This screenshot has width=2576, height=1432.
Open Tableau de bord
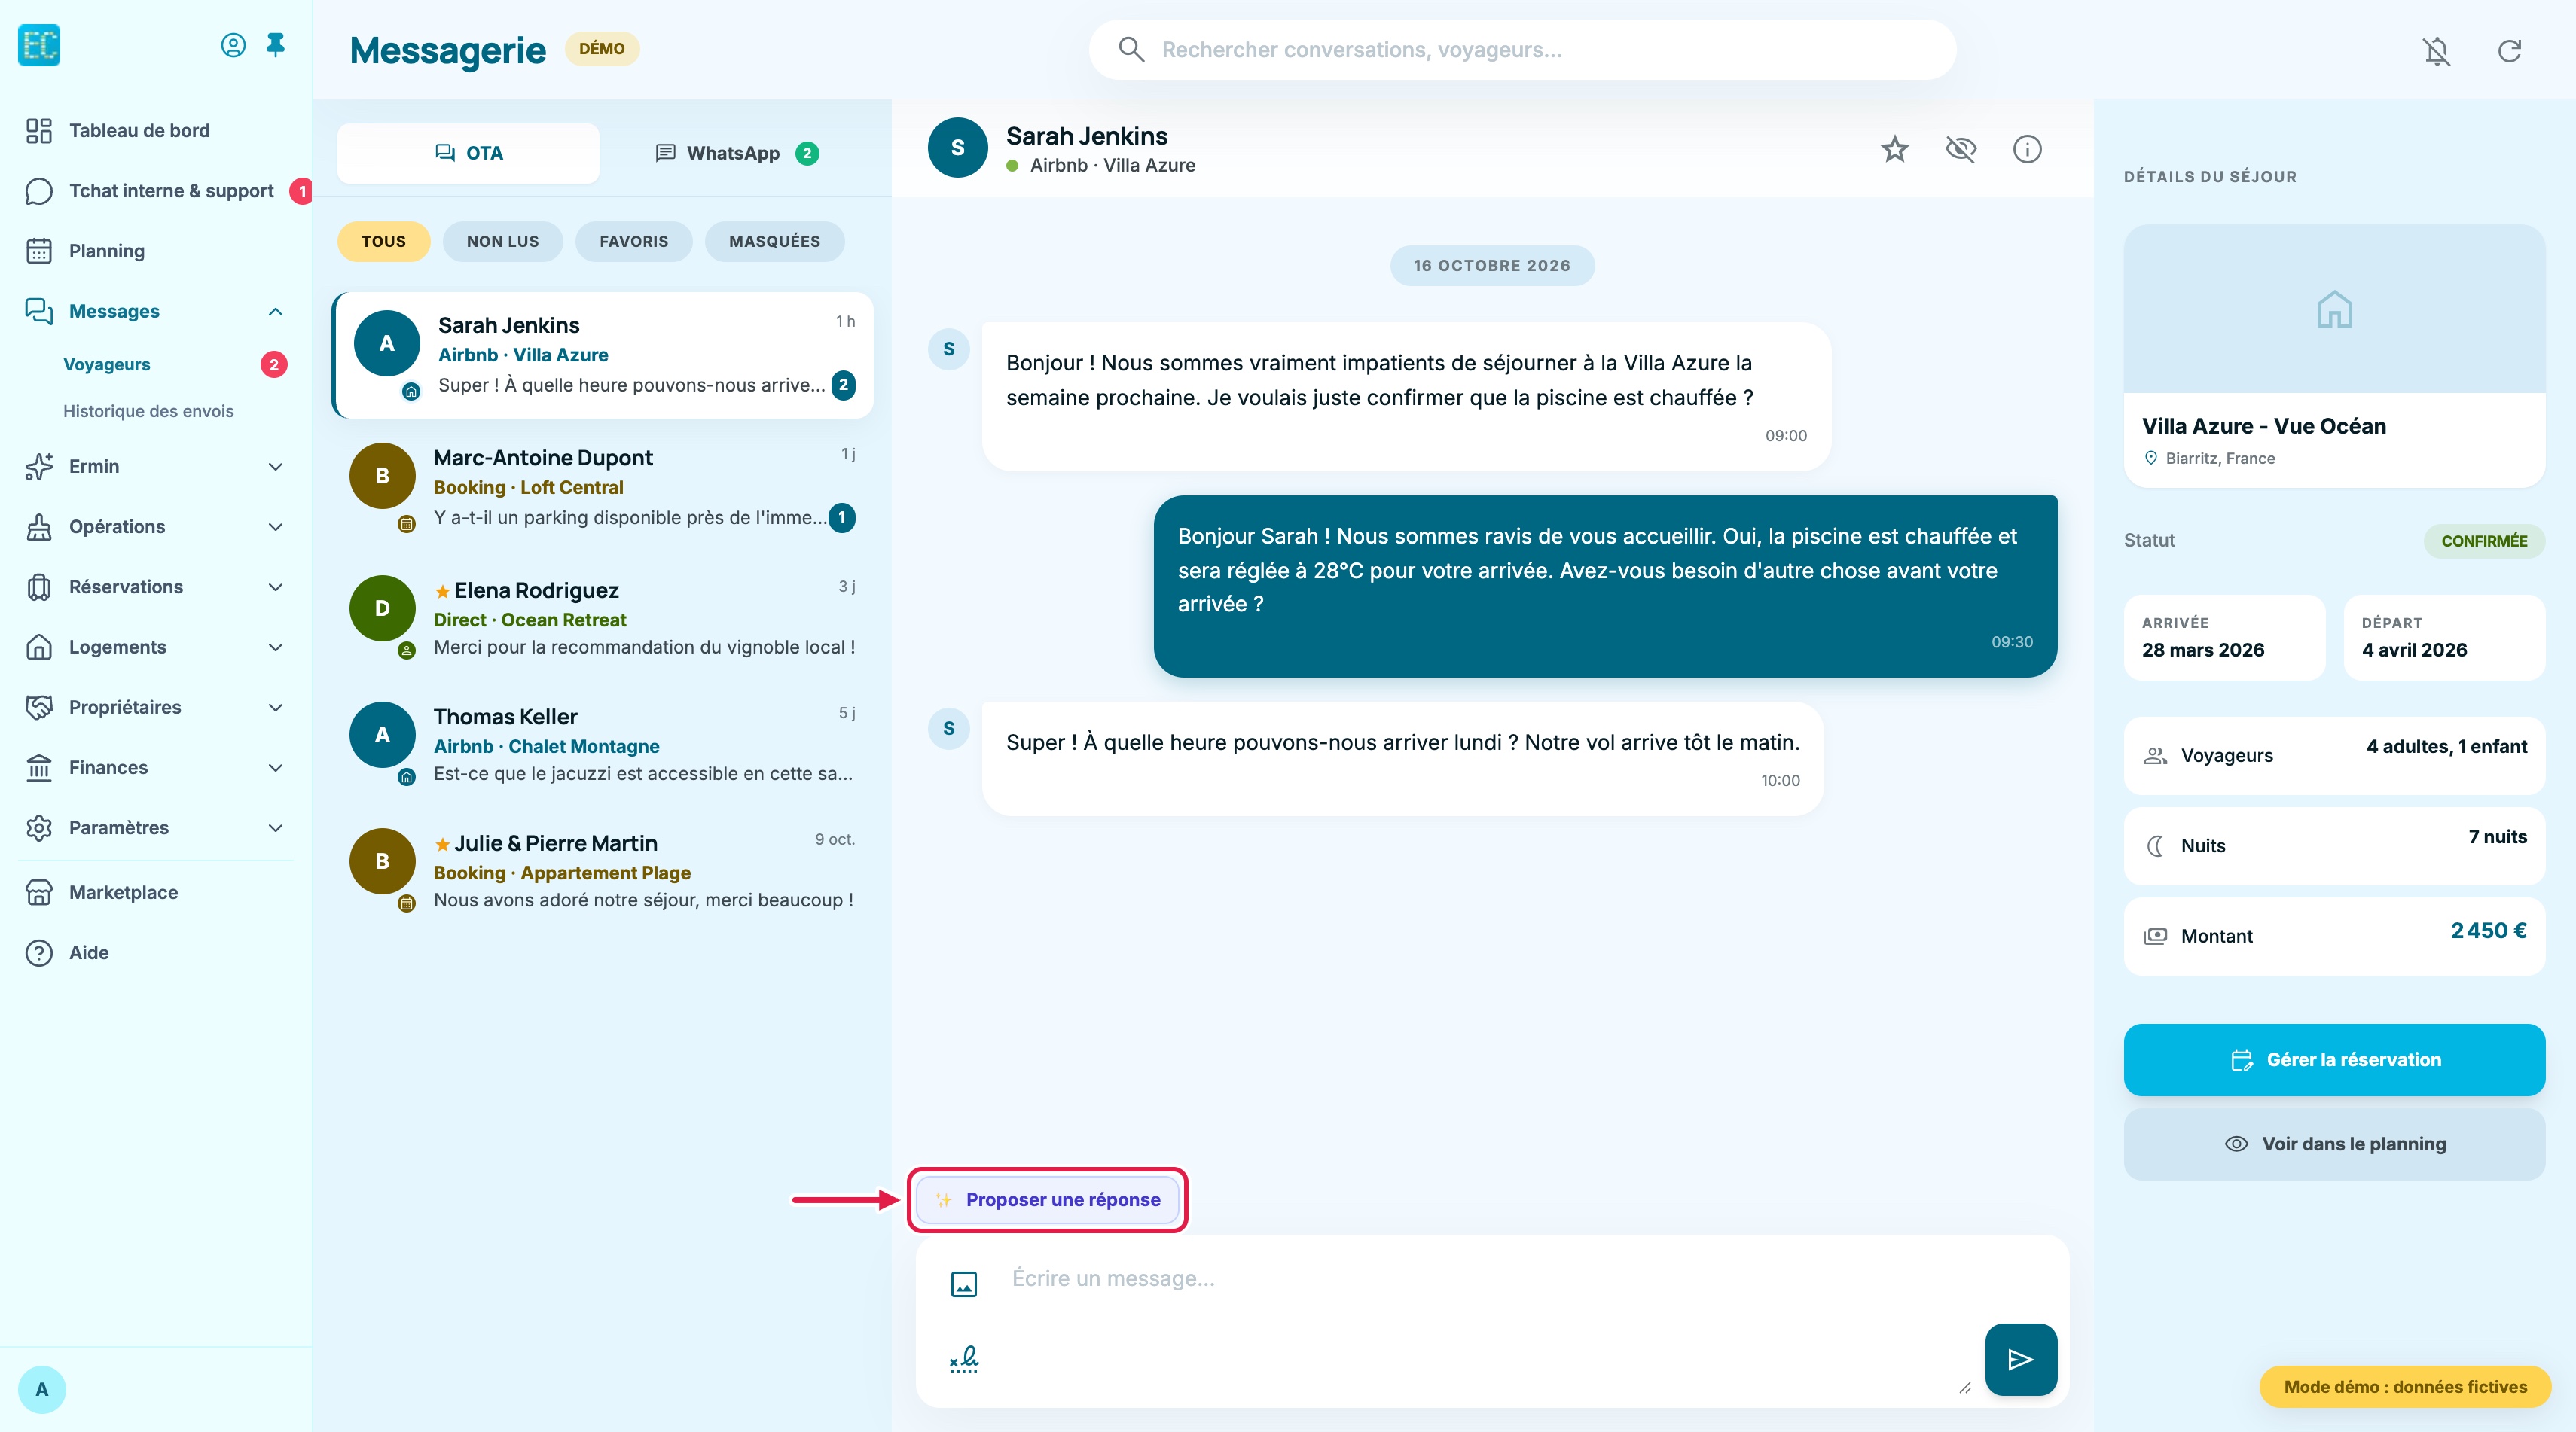[x=156, y=131]
